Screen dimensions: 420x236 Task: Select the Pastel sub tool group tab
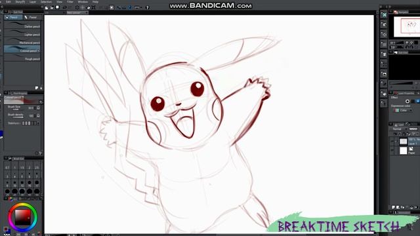[x=32, y=18]
